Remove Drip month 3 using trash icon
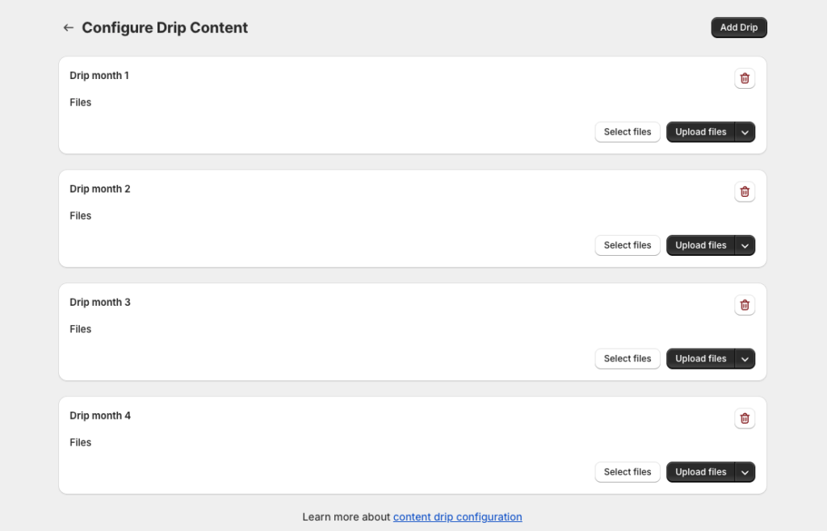 point(745,305)
